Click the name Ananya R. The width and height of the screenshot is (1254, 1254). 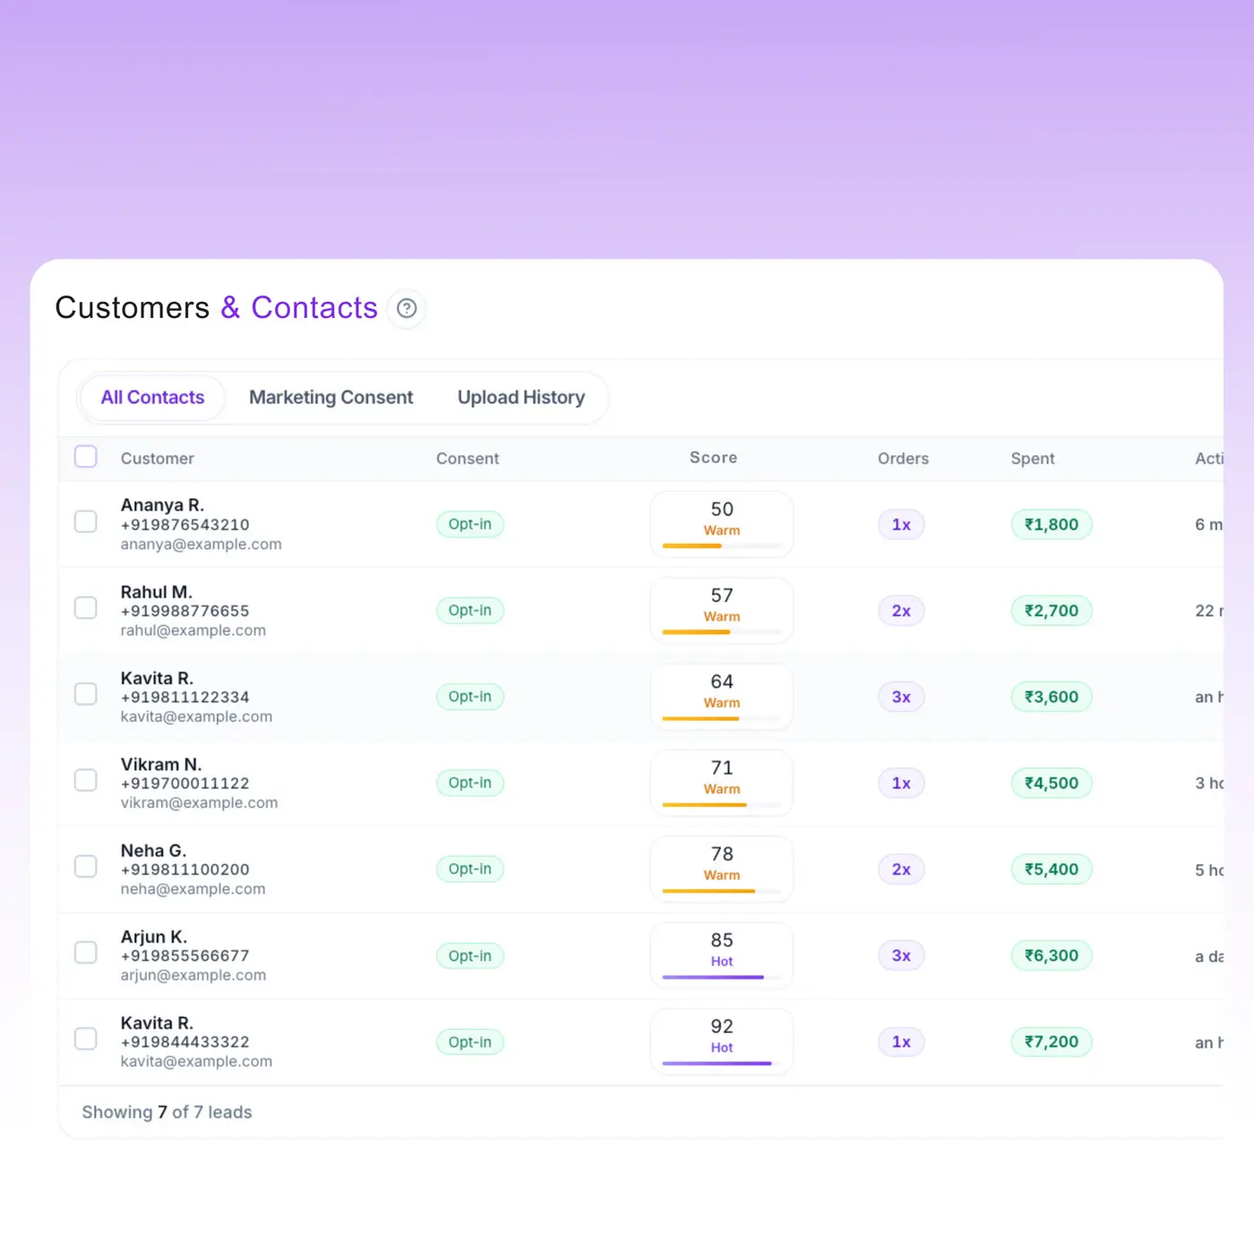(x=162, y=505)
